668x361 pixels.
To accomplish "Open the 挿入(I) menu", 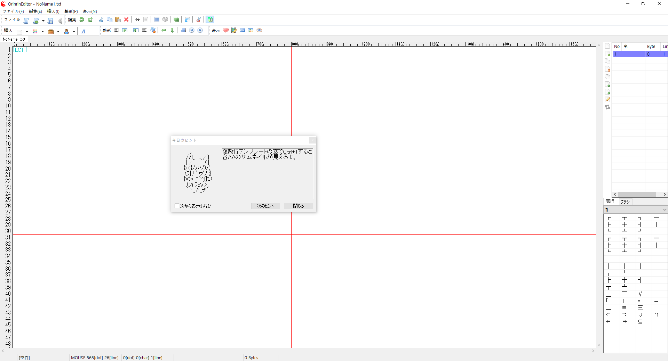I will tap(53, 11).
